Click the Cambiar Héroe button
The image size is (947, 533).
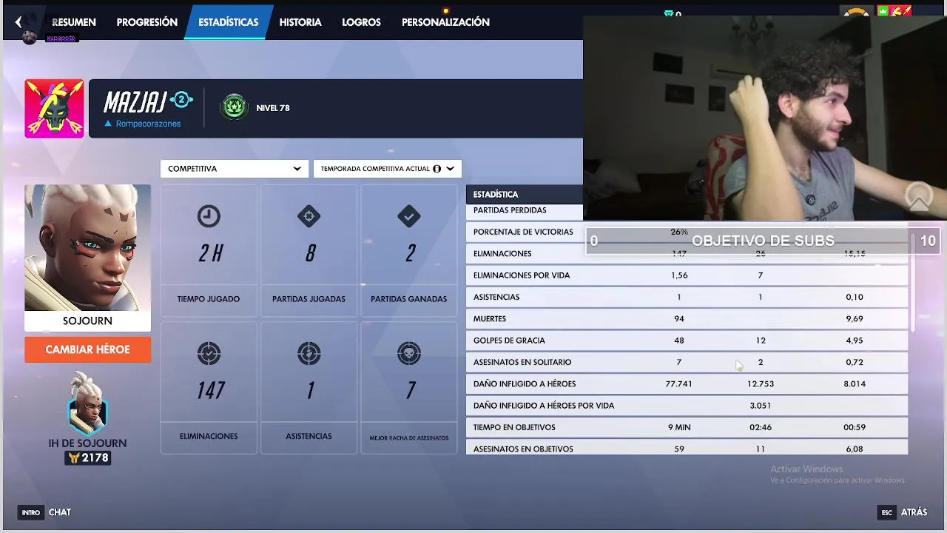pos(87,349)
